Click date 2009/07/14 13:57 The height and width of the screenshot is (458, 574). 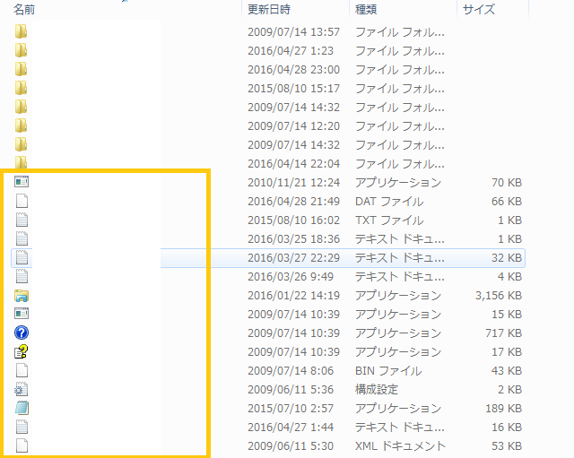click(293, 32)
